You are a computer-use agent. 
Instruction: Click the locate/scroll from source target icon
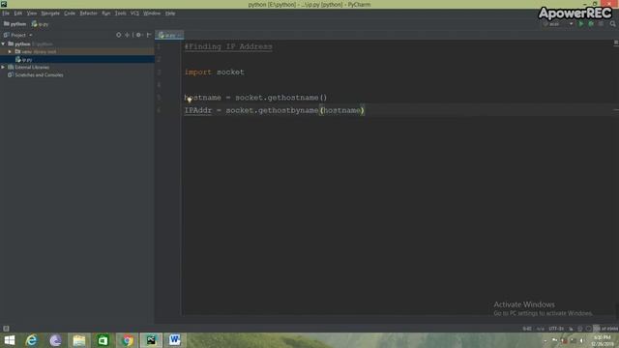[118, 35]
